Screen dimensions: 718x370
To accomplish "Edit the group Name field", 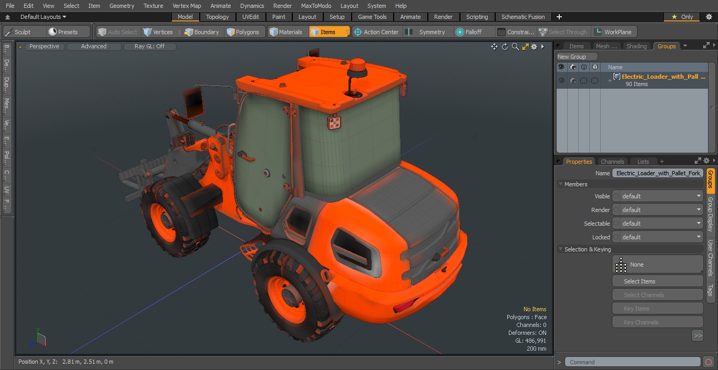I will 658,173.
